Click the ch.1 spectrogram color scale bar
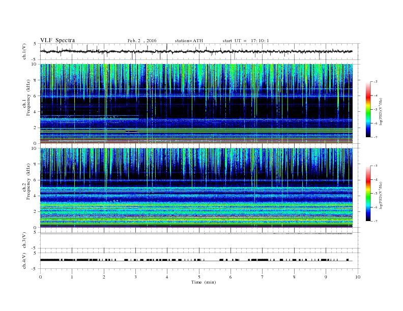 point(368,109)
